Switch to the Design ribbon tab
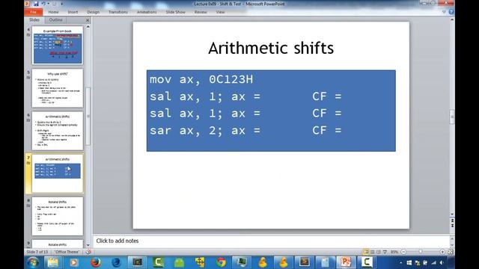Screen dimensions: 479x269 [x=93, y=12]
